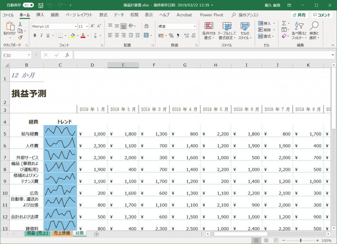Toggle the 自動保存 autosave switch
337x244 pixels.
click(28, 6)
